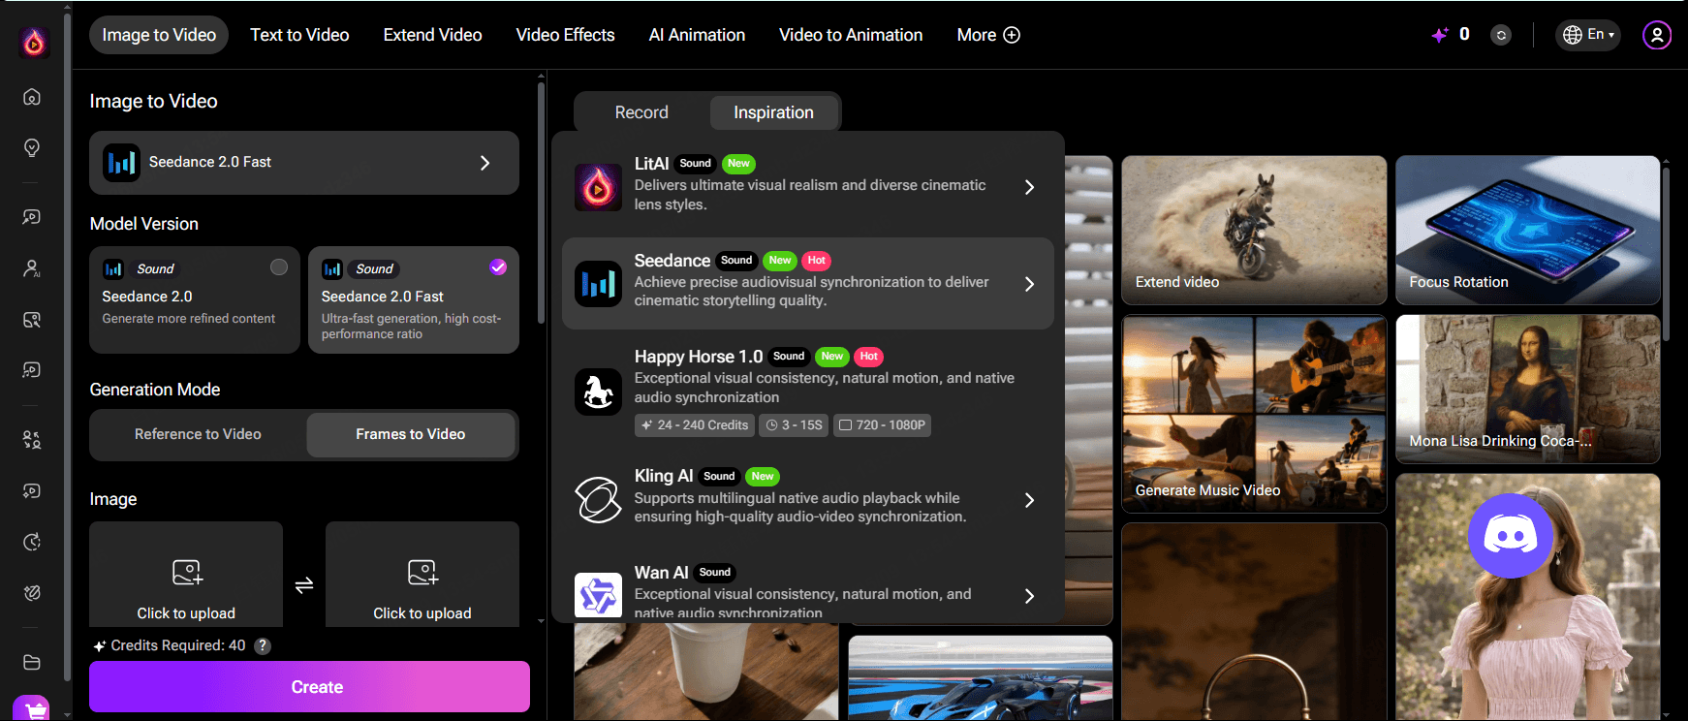Click the left panel vertical scrollbar

[x=541, y=204]
